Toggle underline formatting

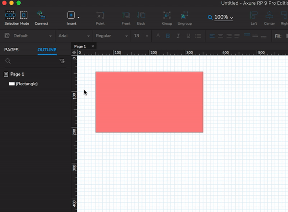coord(188,36)
